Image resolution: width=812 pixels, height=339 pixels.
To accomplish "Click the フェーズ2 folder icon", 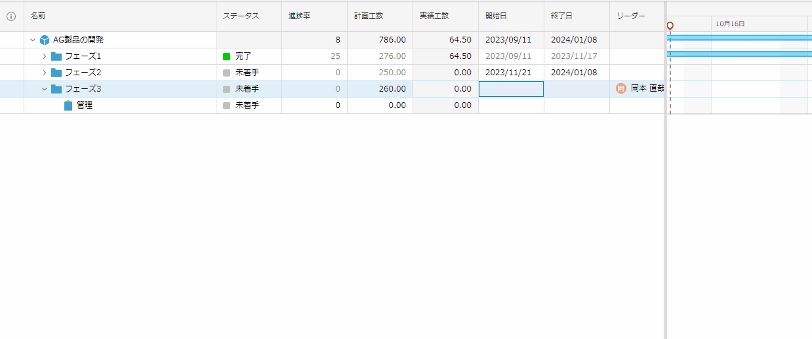I will [56, 73].
